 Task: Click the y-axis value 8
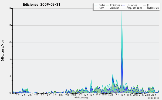[x=10, y=42]
